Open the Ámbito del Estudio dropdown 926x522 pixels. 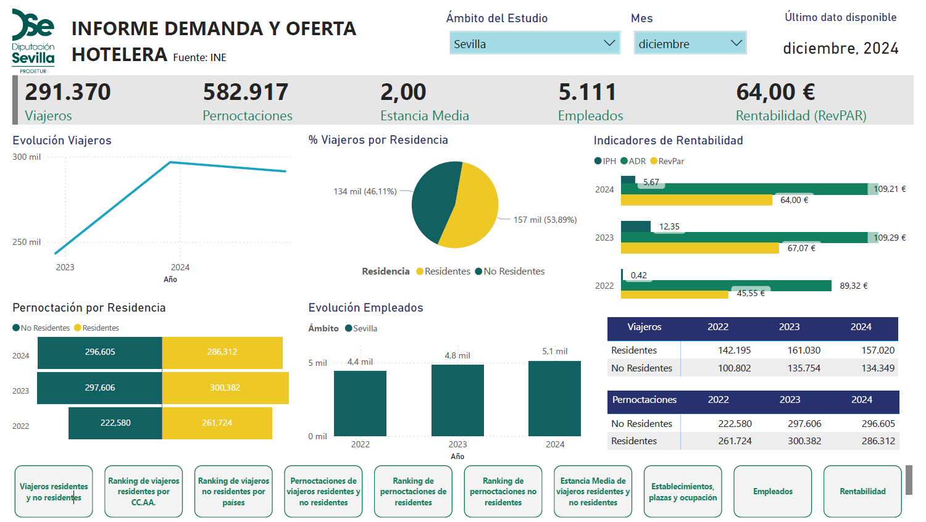534,43
